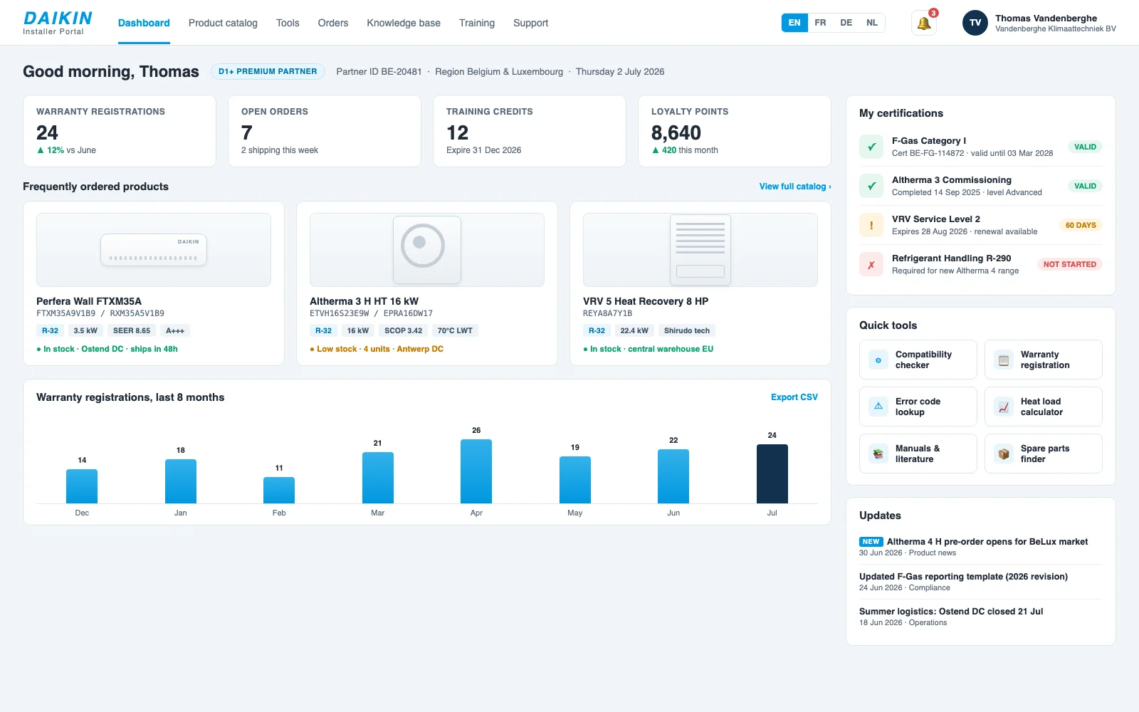
Task: Click Perfera Wall FTXM35A product title
Action: coord(89,301)
